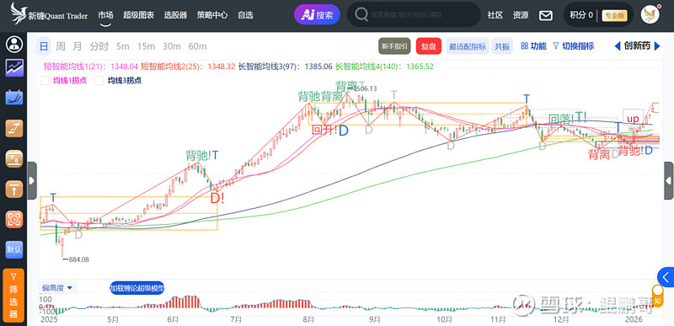674x326 pixels.
Task: Expand the left panel handle arrow
Action: (x=32, y=181)
